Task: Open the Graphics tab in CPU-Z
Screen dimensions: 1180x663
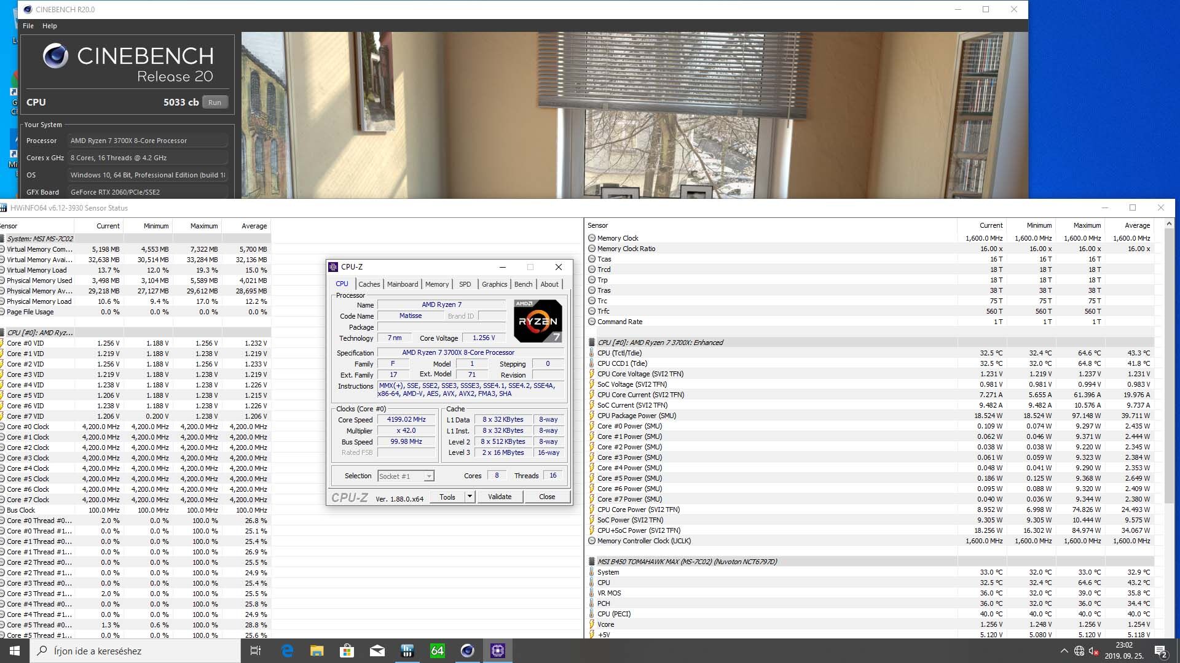Action: (494, 284)
